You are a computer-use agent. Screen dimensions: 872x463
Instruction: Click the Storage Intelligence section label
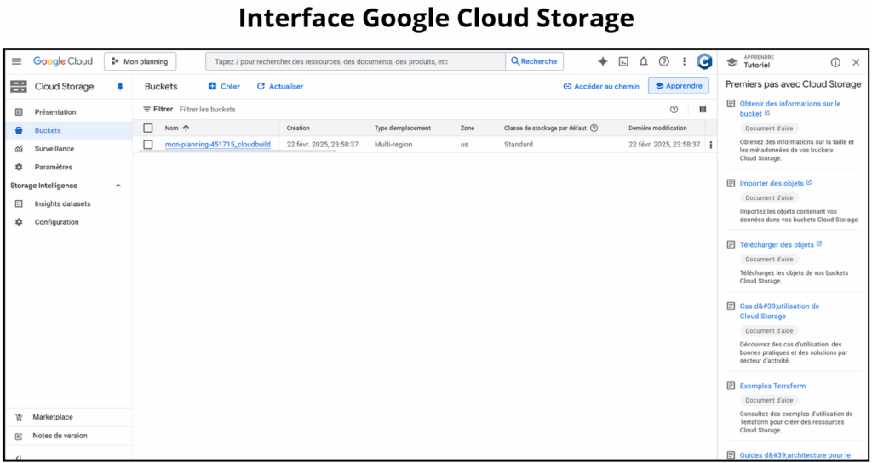(x=44, y=186)
